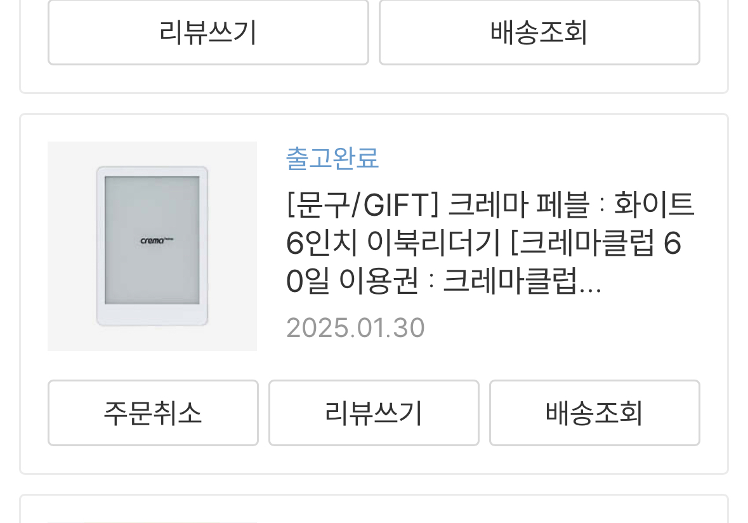This screenshot has width=748, height=523.
Task: Track delivery with 배송조회 in the Crema Pebble card
Action: coord(594,413)
